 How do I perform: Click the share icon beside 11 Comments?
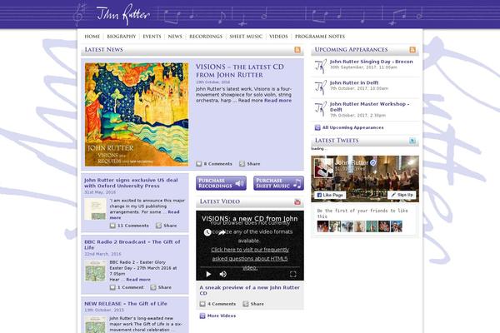coord(158,226)
